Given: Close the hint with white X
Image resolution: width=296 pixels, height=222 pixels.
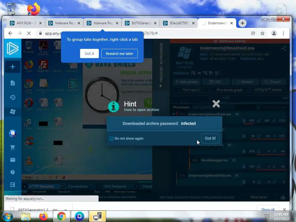Looking at the screenshot, I should [216, 104].
